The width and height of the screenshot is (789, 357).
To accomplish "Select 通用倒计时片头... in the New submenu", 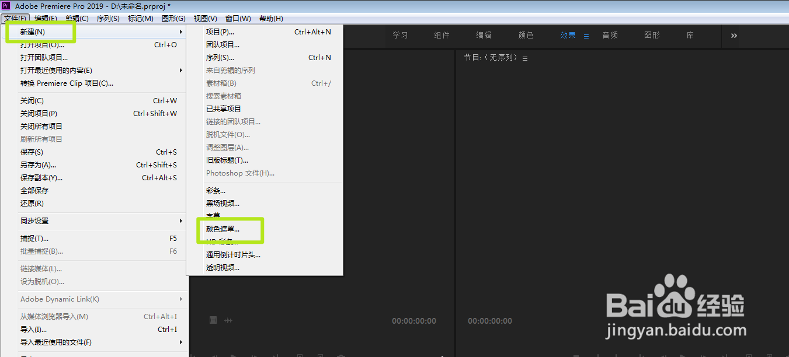I will point(265,254).
